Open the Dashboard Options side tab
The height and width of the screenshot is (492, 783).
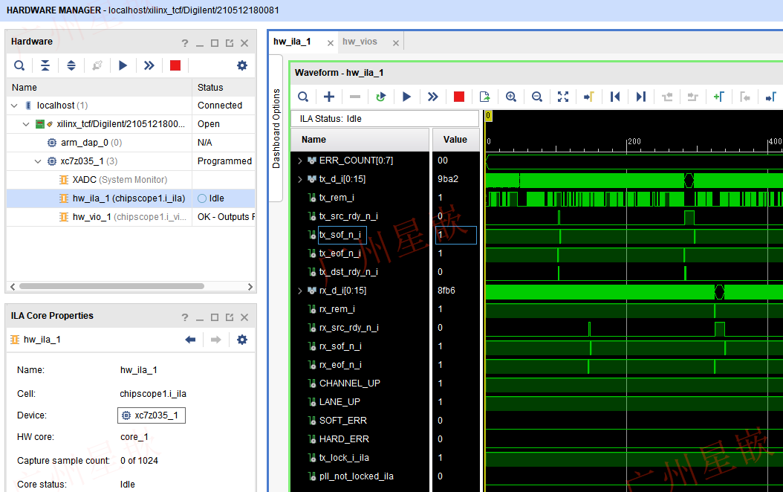click(276, 129)
